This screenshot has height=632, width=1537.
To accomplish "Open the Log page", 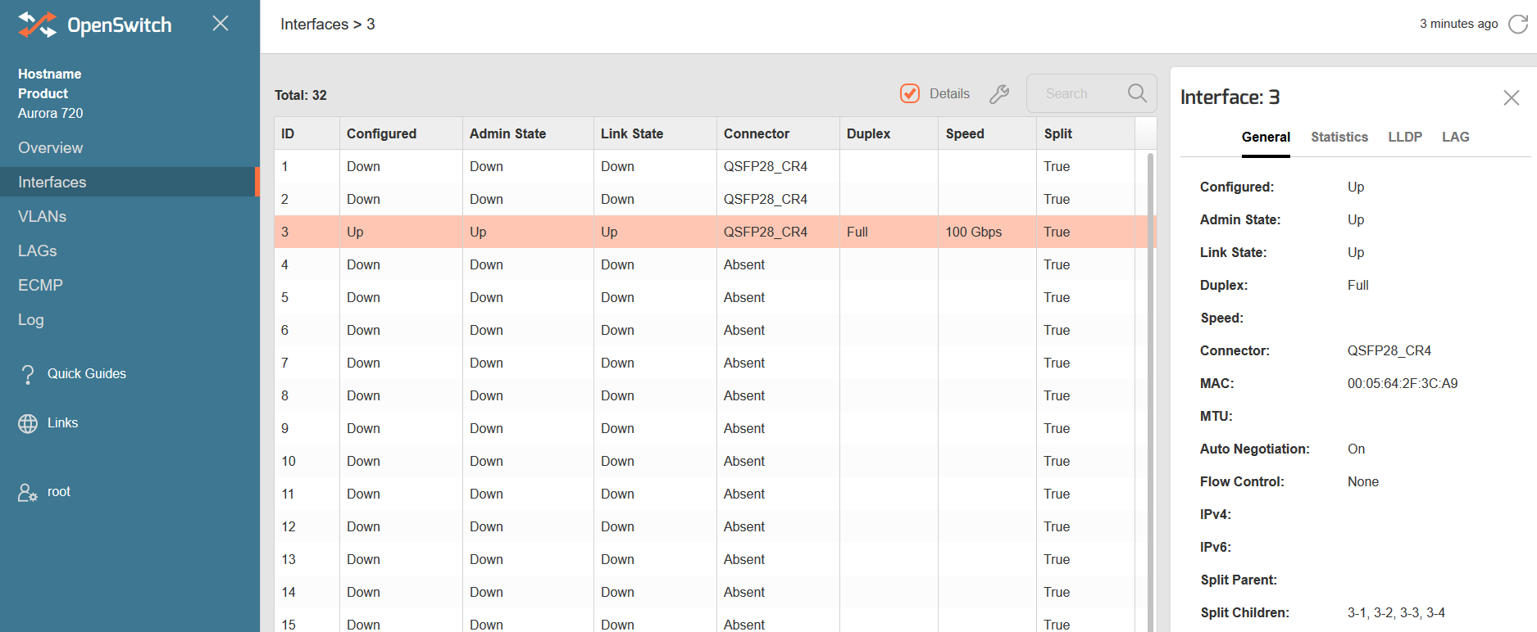I will coord(31,320).
